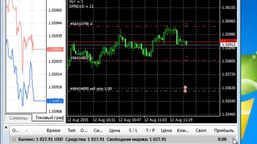Click the 12 Aug 11:03 time label
This screenshot has width=257, height=144.
pyautogui.click(x=155, y=120)
